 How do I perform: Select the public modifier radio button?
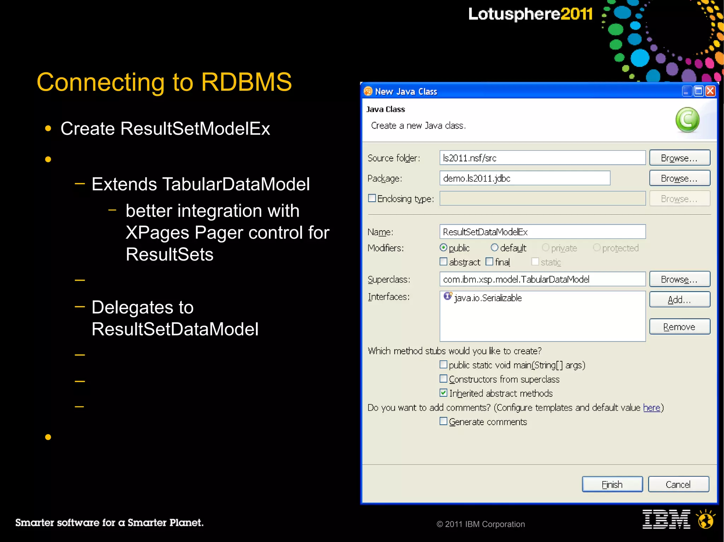coord(443,248)
